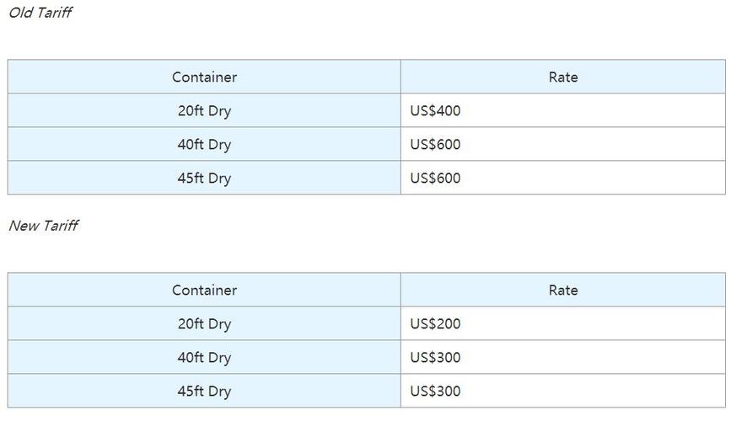Select the Rate header in New Tariff table
Image resolution: width=731 pixels, height=421 pixels.
pyautogui.click(x=562, y=290)
